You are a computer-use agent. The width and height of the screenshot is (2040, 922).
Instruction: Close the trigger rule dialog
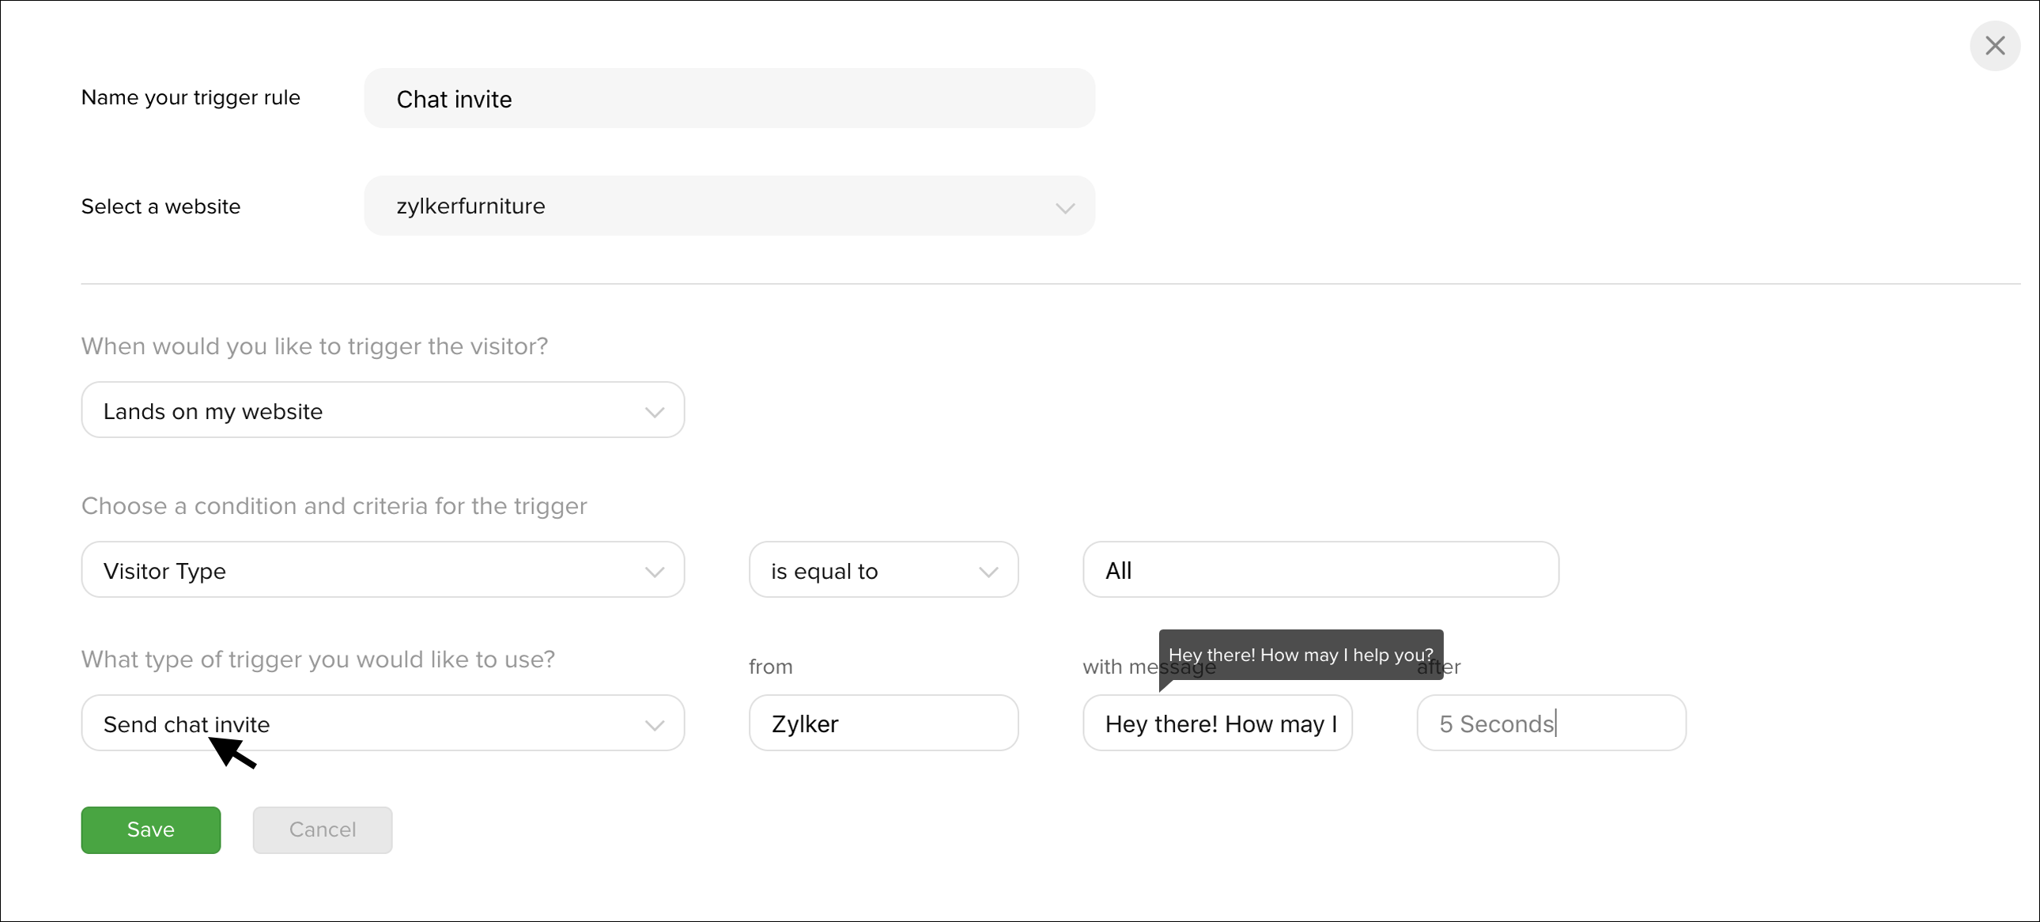coord(1995,46)
